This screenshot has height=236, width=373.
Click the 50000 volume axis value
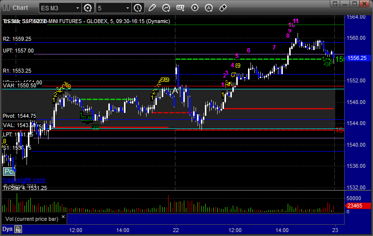tap(354, 198)
